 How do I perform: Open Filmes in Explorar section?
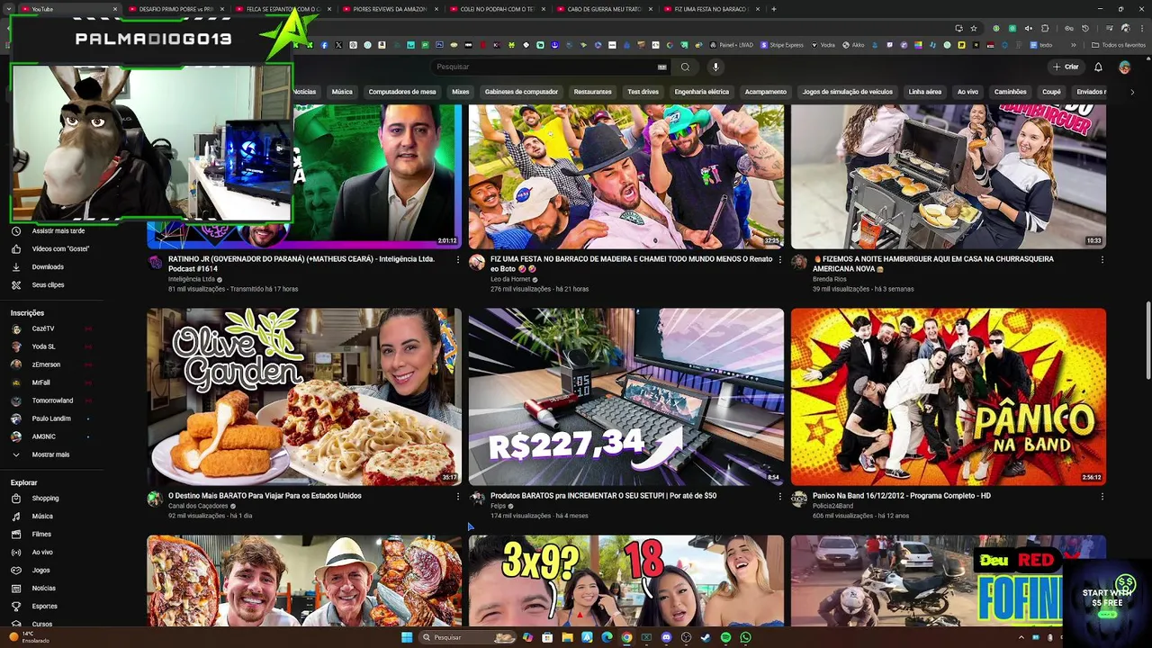[41, 535]
